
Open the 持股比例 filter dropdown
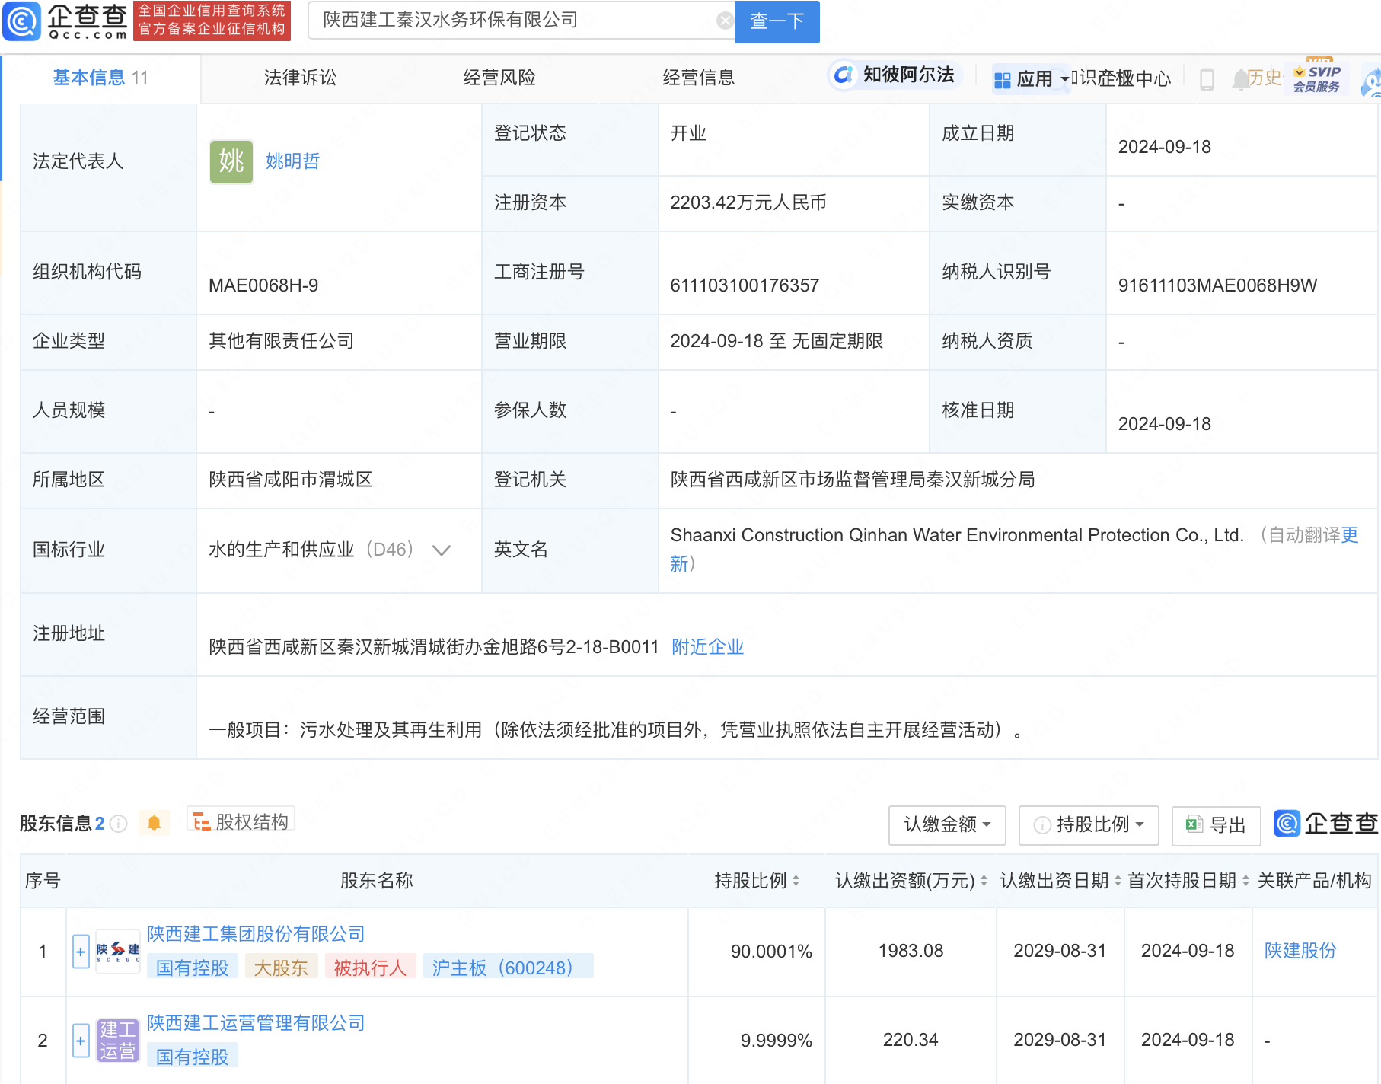(1089, 825)
